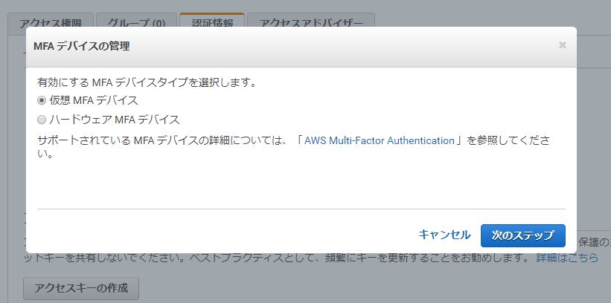Select the ハードウェア MFA デバイス radio button
The height and width of the screenshot is (303, 611).
pos(42,120)
